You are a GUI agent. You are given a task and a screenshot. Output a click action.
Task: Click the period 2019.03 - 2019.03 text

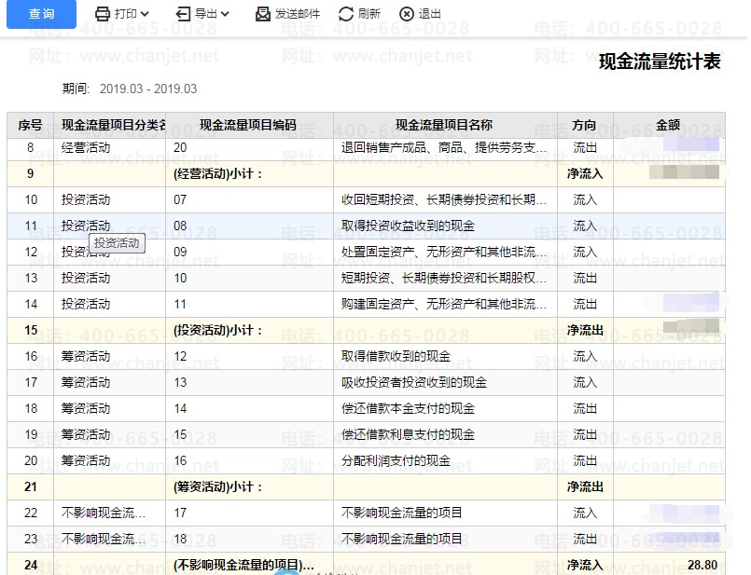click(x=148, y=89)
